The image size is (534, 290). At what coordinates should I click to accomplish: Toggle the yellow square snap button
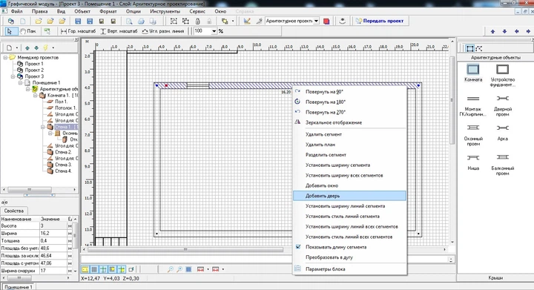click(112, 269)
